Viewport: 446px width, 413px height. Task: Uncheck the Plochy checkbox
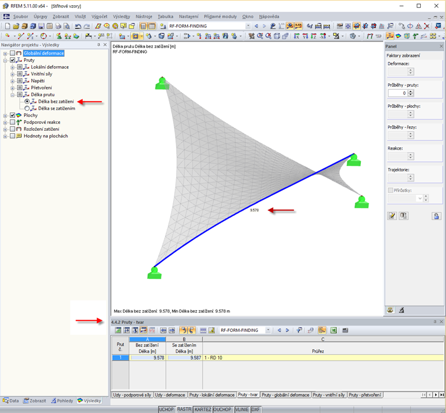click(x=12, y=115)
